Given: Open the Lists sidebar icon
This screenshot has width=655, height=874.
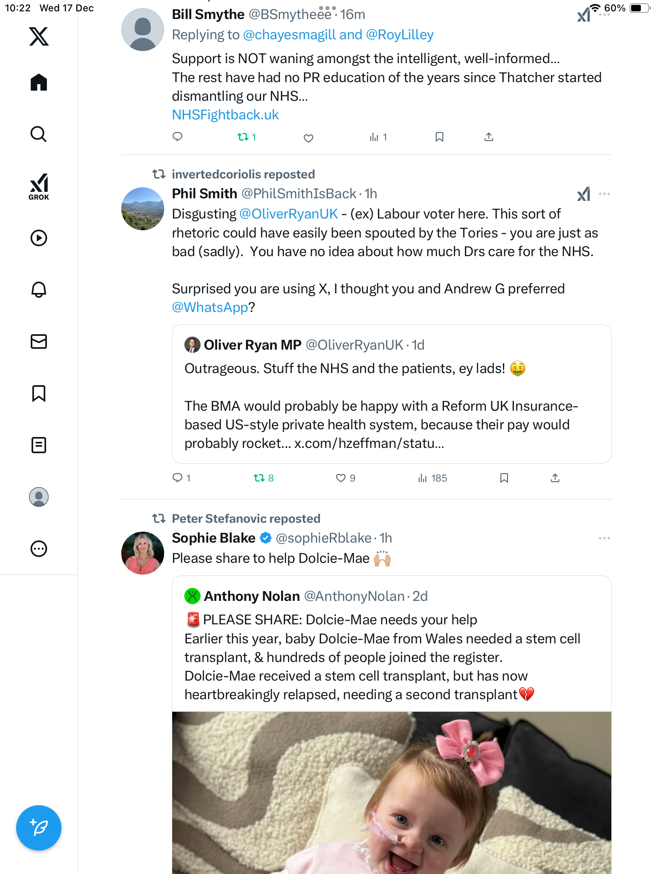Looking at the screenshot, I should 39,445.
